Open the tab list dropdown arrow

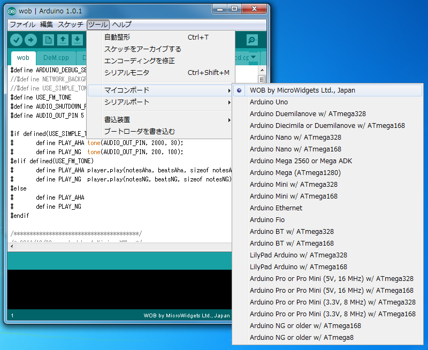click(x=253, y=57)
